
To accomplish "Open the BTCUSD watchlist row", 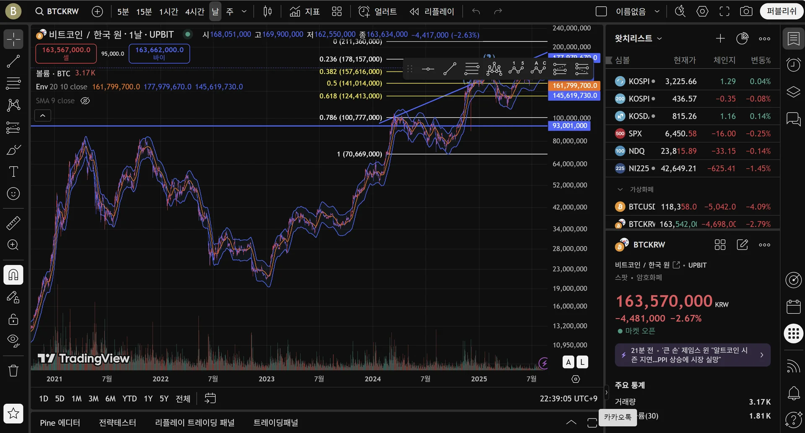I will tap(693, 207).
